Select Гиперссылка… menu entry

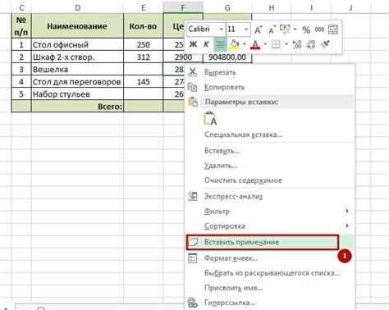(x=270, y=303)
